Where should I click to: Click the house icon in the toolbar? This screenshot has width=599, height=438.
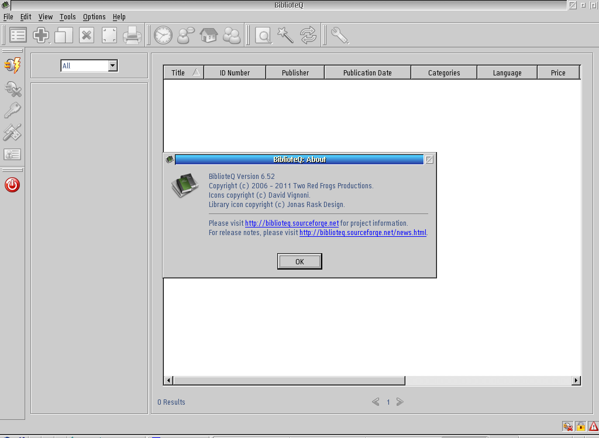point(209,35)
